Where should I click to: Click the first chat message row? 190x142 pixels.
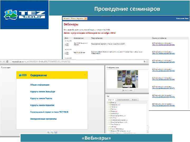[127, 103]
